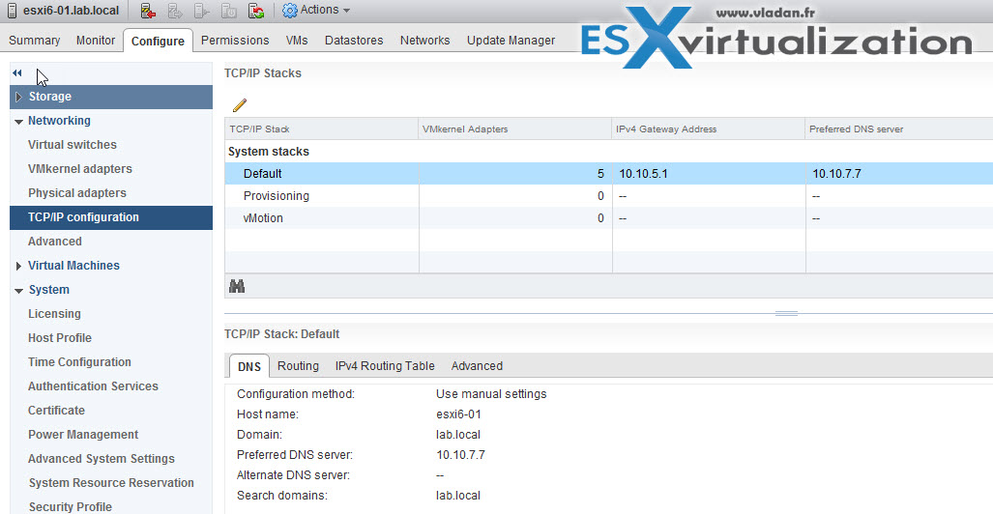Click the Use manual settings value
This screenshot has height=514, width=993.
[x=491, y=394]
